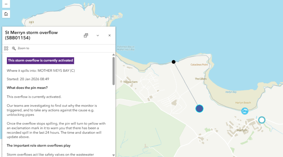Click the purple currently activated banner
This screenshot has width=283, height=157.
coord(40,60)
